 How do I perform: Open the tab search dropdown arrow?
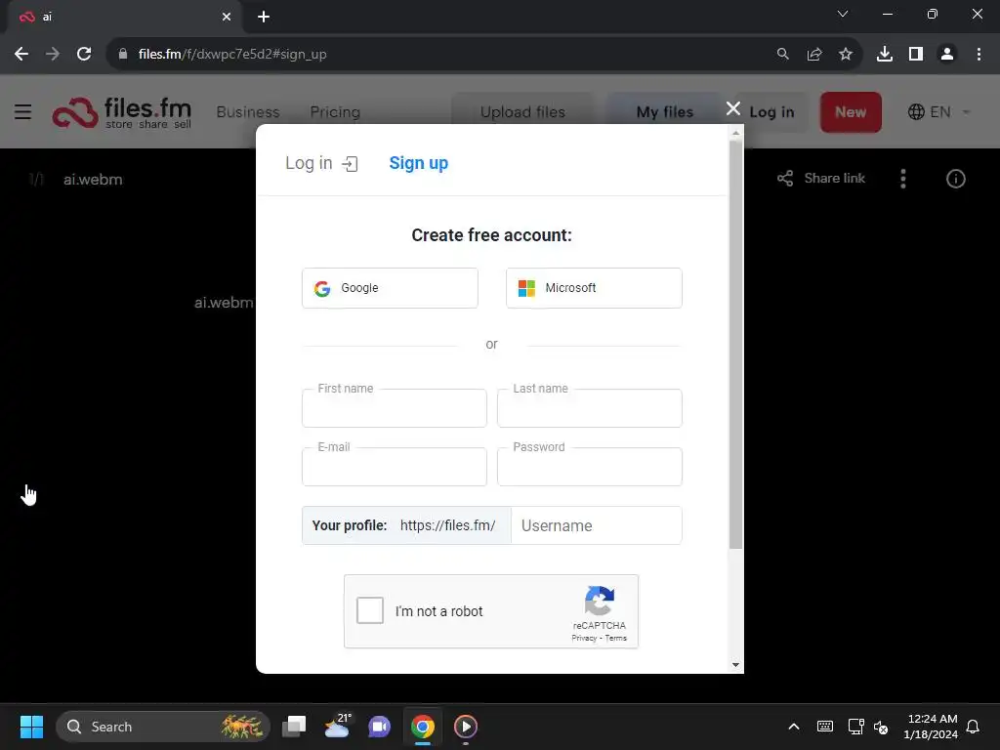click(x=843, y=14)
